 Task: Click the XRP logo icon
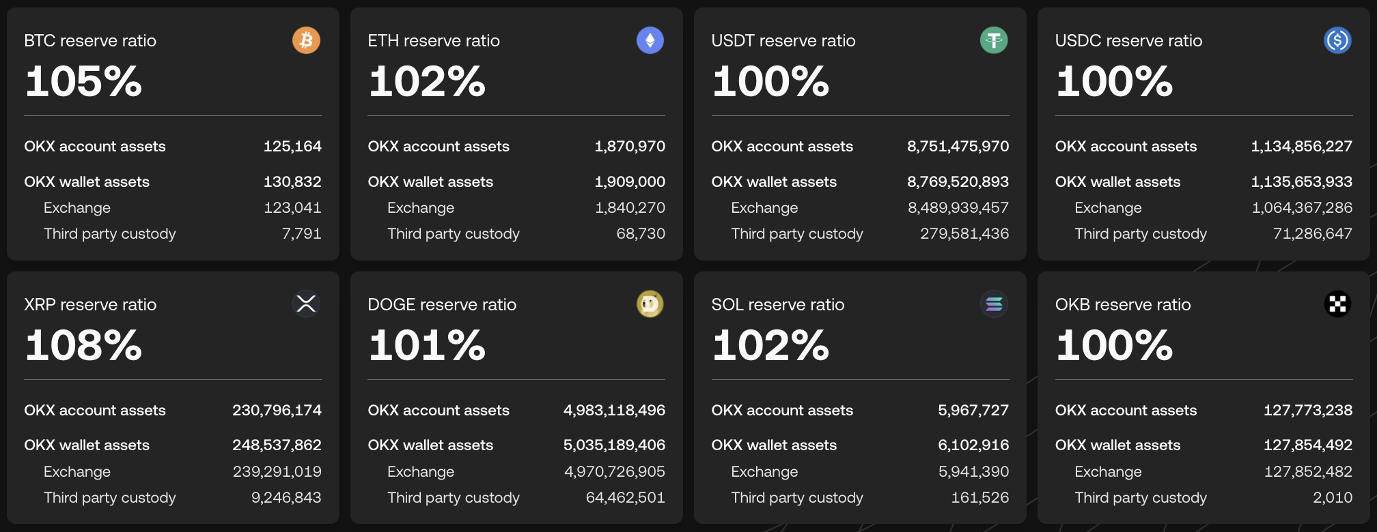click(x=306, y=304)
